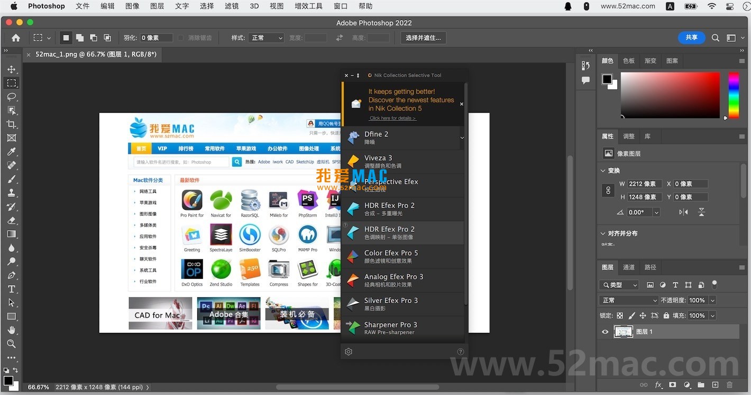Select the Pen tool
This screenshot has height=395, width=751.
[11, 275]
